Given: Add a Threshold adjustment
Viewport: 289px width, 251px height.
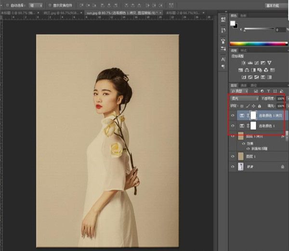Looking at the screenshot, I should (x=257, y=77).
